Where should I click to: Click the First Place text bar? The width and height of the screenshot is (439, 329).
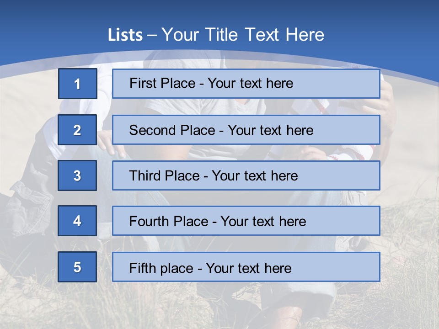246,84
